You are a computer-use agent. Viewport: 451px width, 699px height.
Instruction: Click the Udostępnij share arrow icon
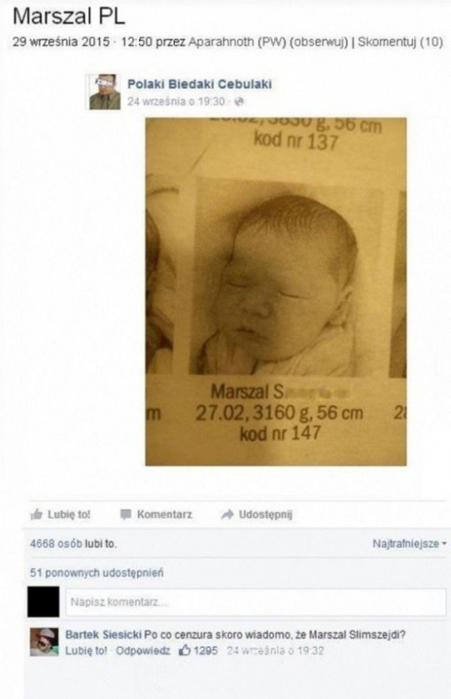[228, 514]
